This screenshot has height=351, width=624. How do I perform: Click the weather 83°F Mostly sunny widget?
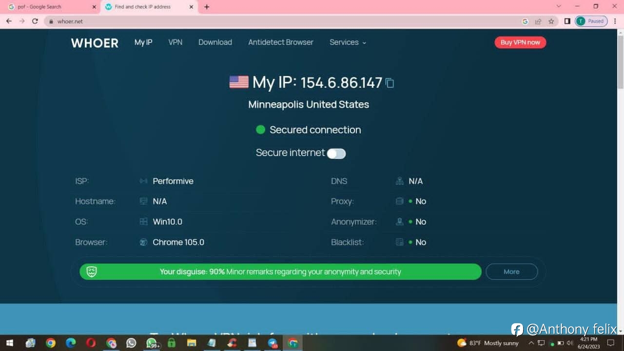tap(488, 343)
